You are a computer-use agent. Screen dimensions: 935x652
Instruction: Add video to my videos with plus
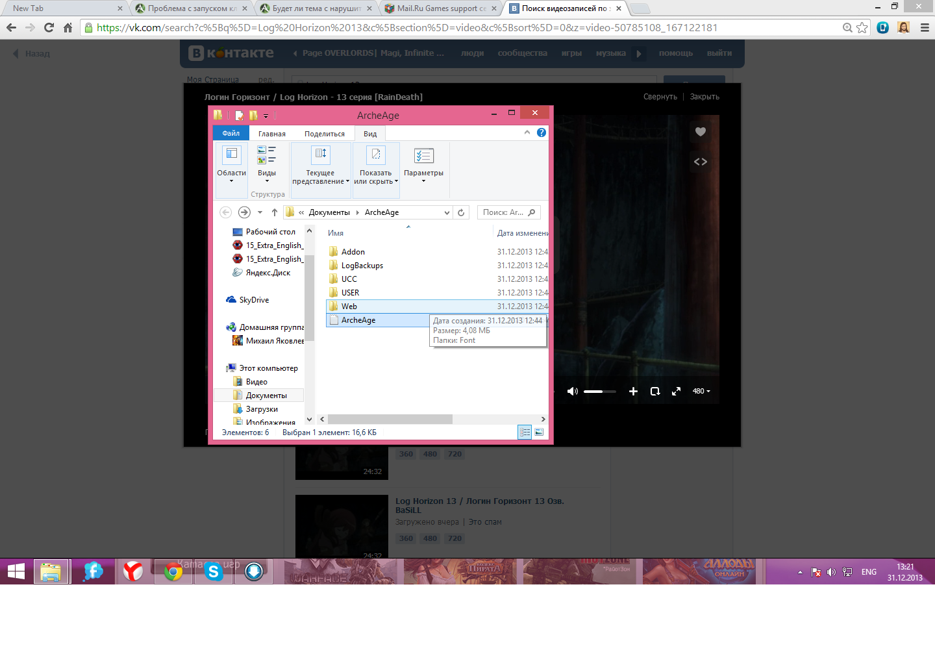coord(633,392)
